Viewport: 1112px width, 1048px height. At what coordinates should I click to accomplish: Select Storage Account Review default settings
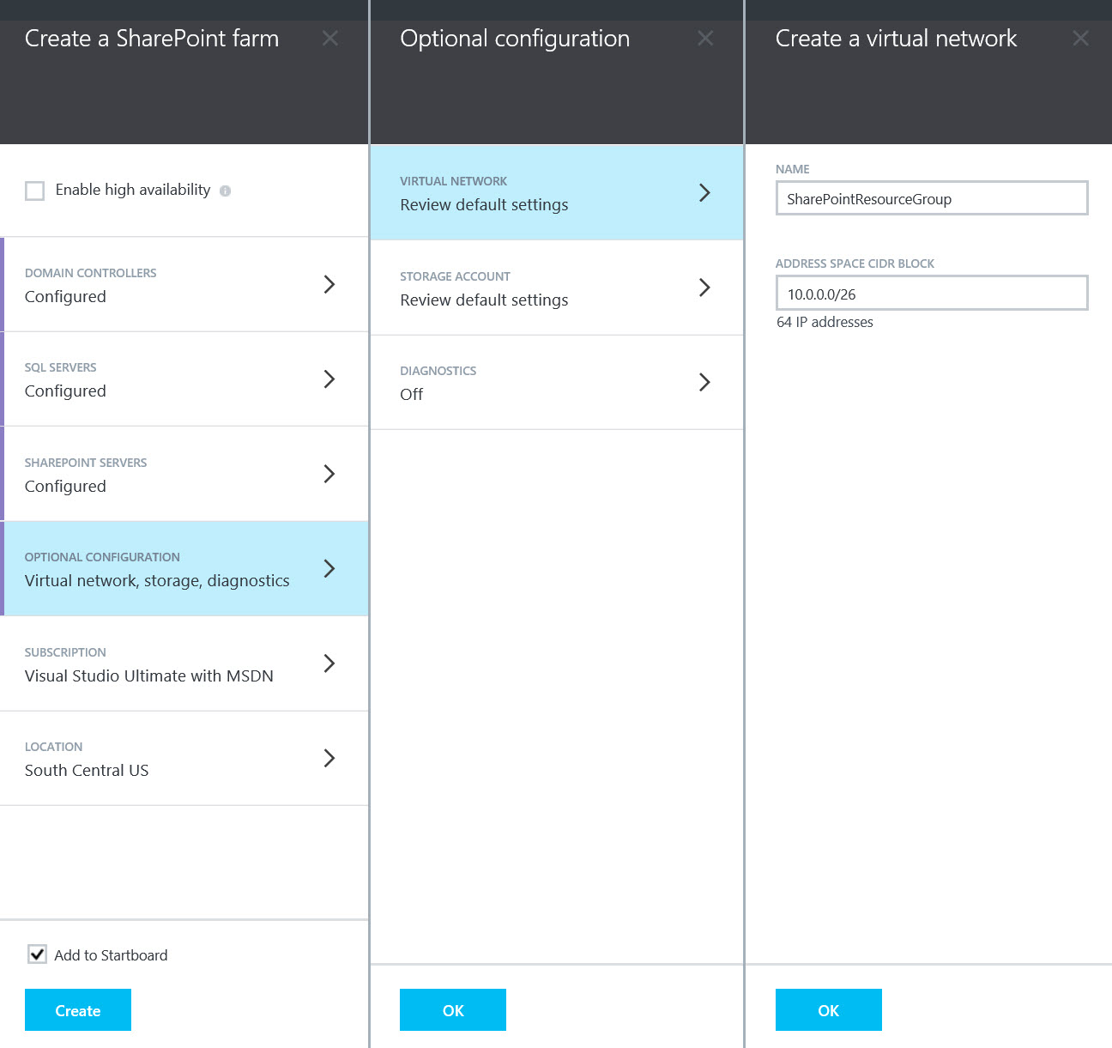pos(557,288)
